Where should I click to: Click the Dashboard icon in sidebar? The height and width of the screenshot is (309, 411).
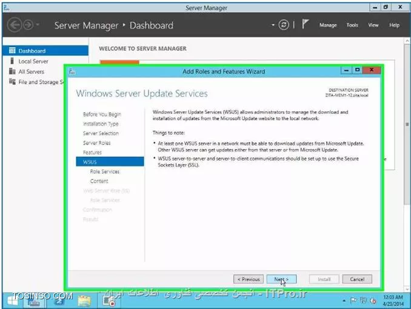(x=12, y=50)
